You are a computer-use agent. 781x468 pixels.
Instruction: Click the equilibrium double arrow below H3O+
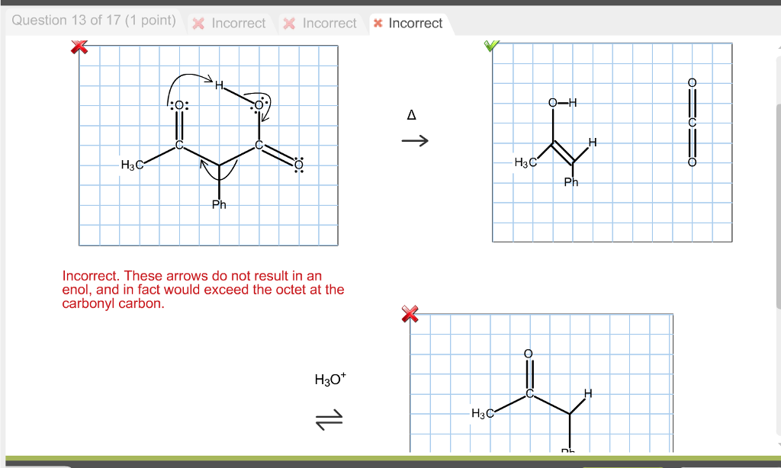click(x=329, y=419)
